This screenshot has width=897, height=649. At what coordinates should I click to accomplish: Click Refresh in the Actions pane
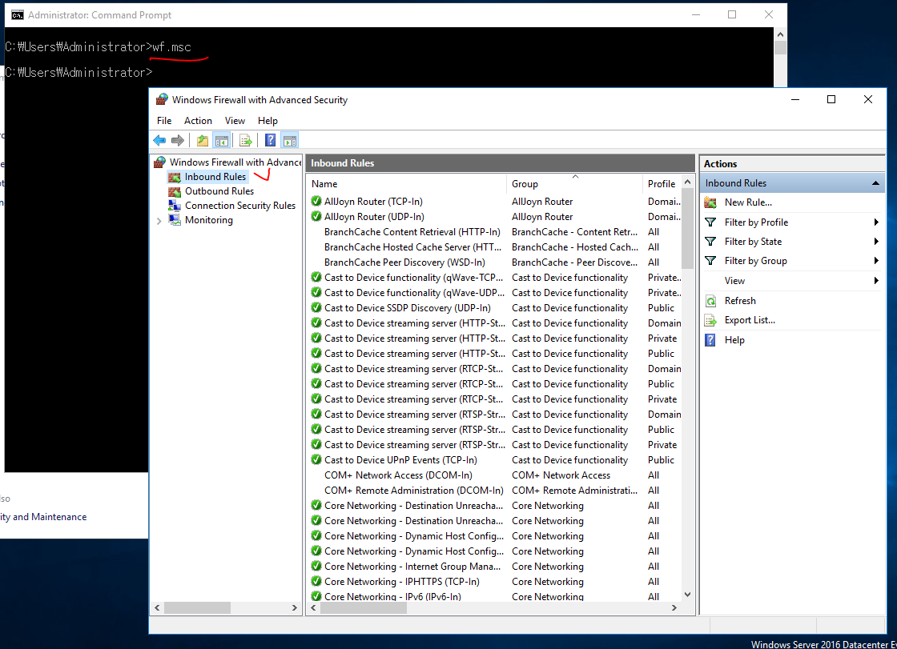(740, 301)
